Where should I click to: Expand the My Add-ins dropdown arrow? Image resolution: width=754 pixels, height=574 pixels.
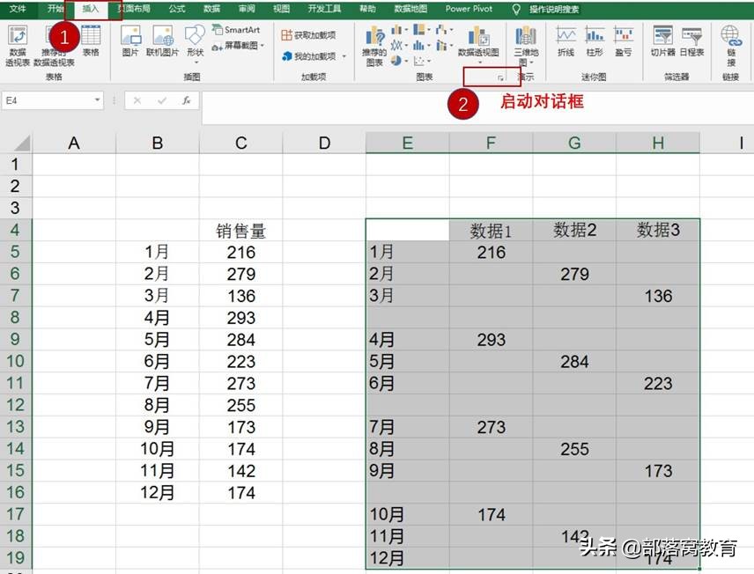(x=344, y=56)
